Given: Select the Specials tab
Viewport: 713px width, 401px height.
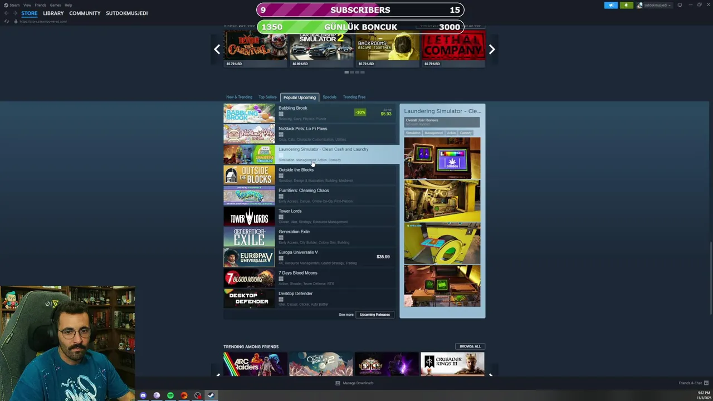Looking at the screenshot, I should tap(329, 97).
